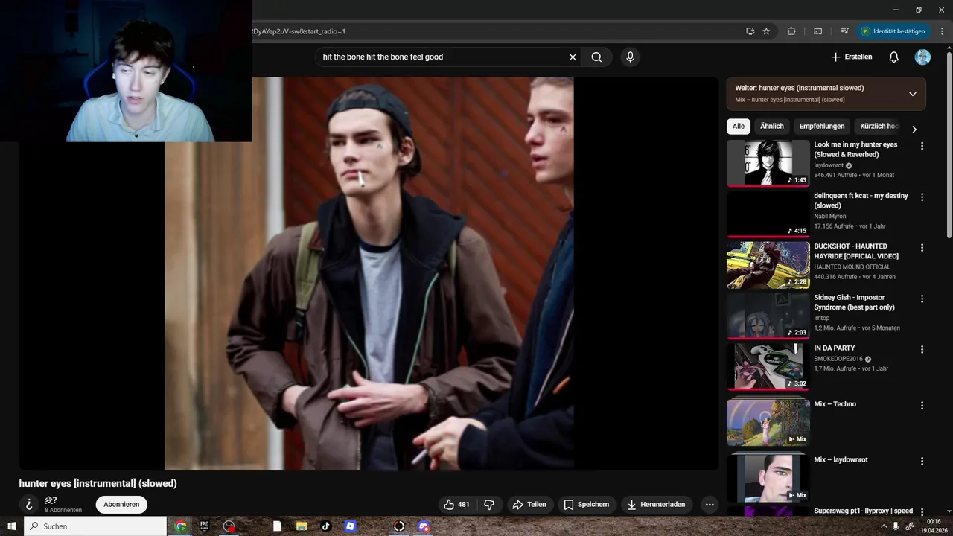This screenshot has height=536, width=953.
Task: Like the video (481 likes)
Action: tap(456, 505)
